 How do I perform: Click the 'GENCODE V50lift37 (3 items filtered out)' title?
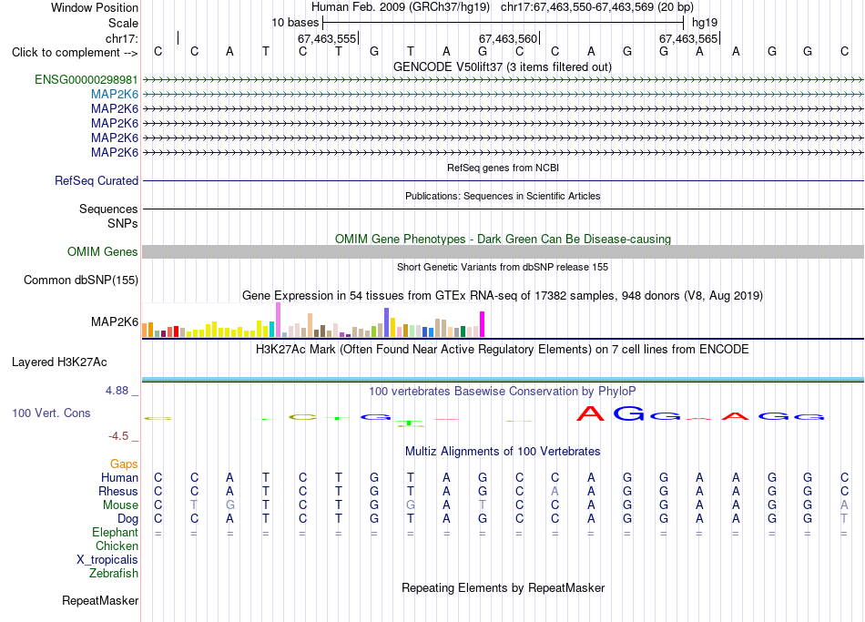[503, 66]
